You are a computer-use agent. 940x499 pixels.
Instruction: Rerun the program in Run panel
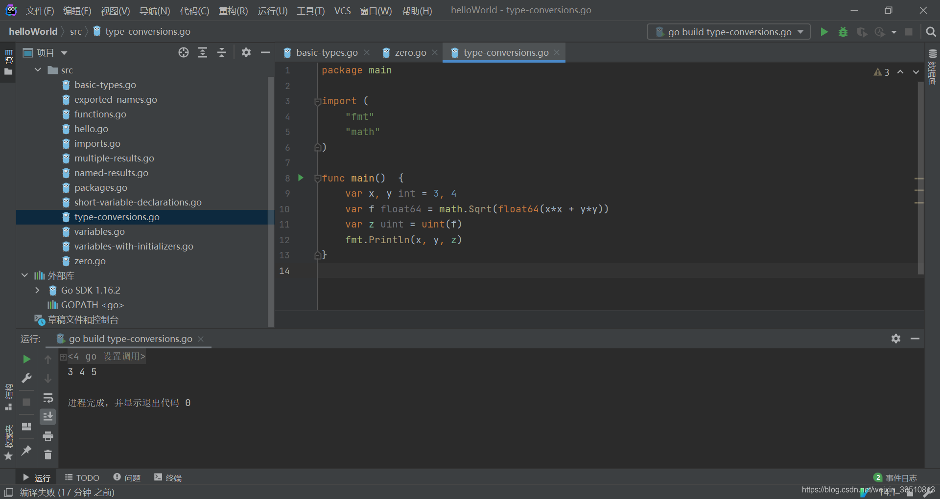pyautogui.click(x=27, y=359)
